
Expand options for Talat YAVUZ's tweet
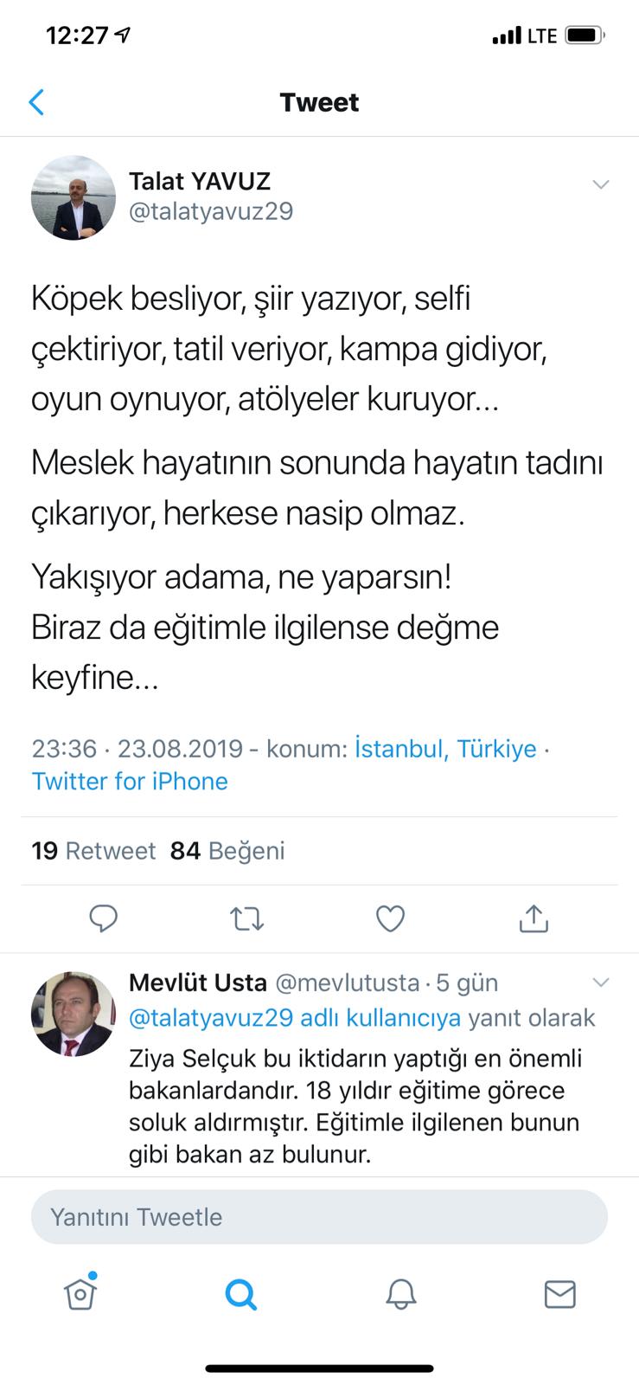[x=601, y=184]
